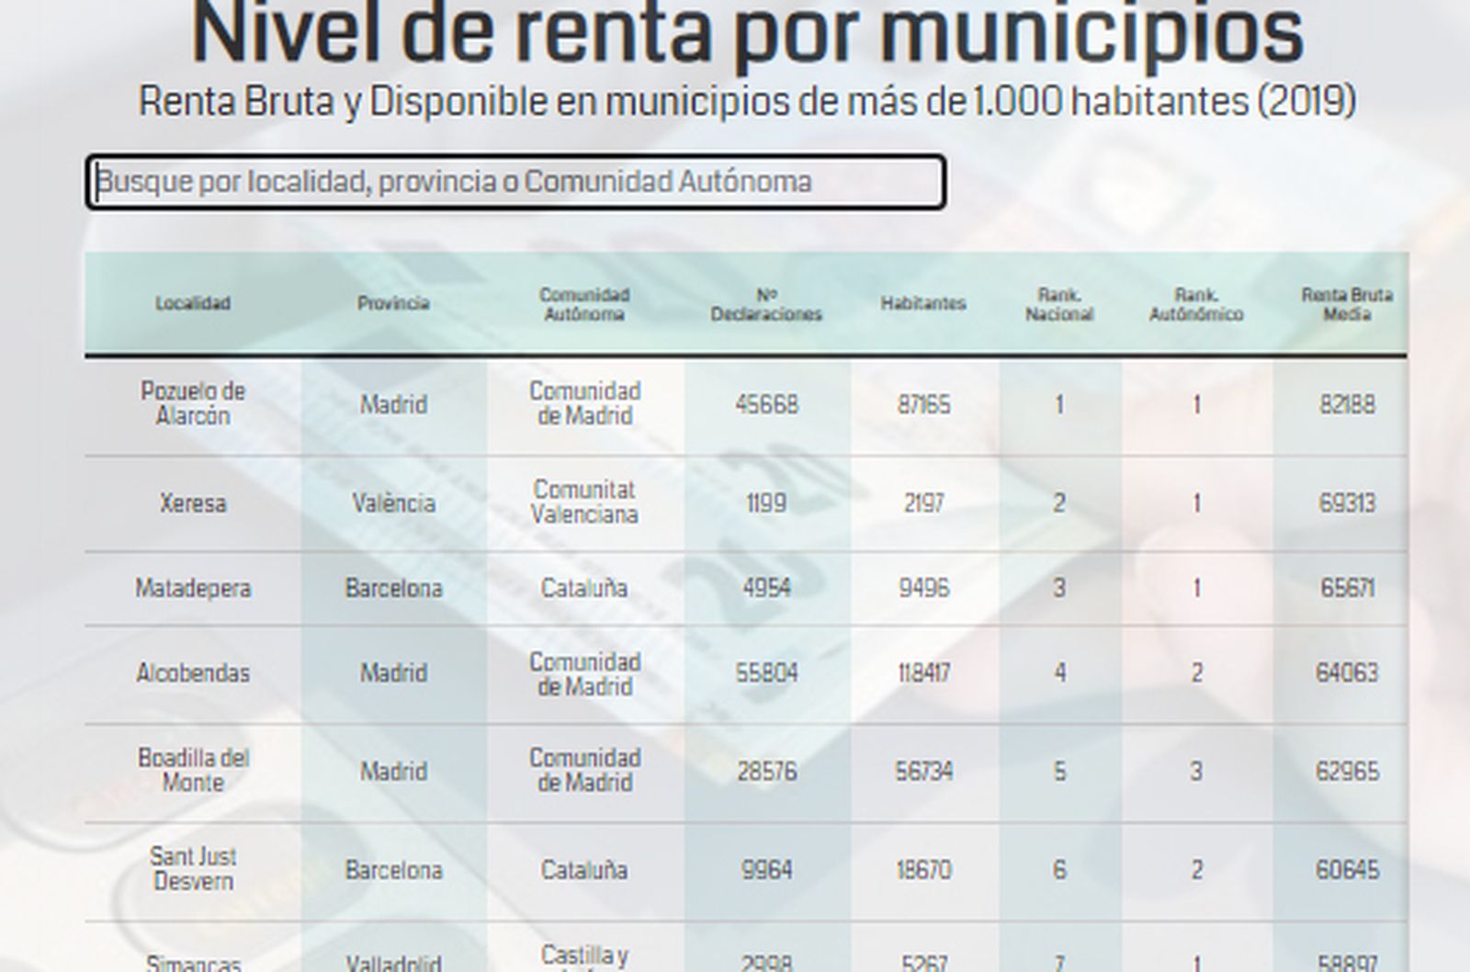Viewport: 1470px width, 972px height.
Task: Click the 82188 Renta Bruta value
Action: (1344, 403)
